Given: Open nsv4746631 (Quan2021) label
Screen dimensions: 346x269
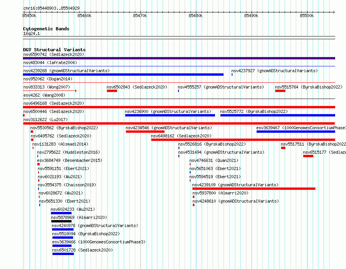Looking at the screenshot, I should click(x=214, y=160).
